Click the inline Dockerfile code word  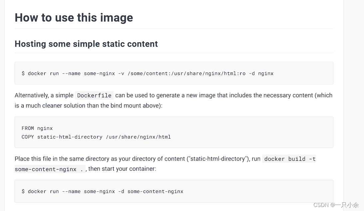click(94, 95)
